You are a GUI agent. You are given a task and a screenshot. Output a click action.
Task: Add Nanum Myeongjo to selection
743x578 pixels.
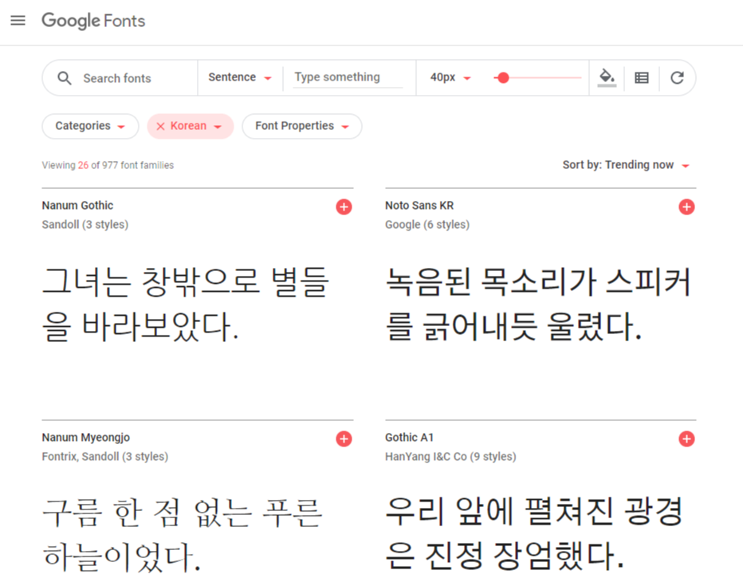coord(344,438)
